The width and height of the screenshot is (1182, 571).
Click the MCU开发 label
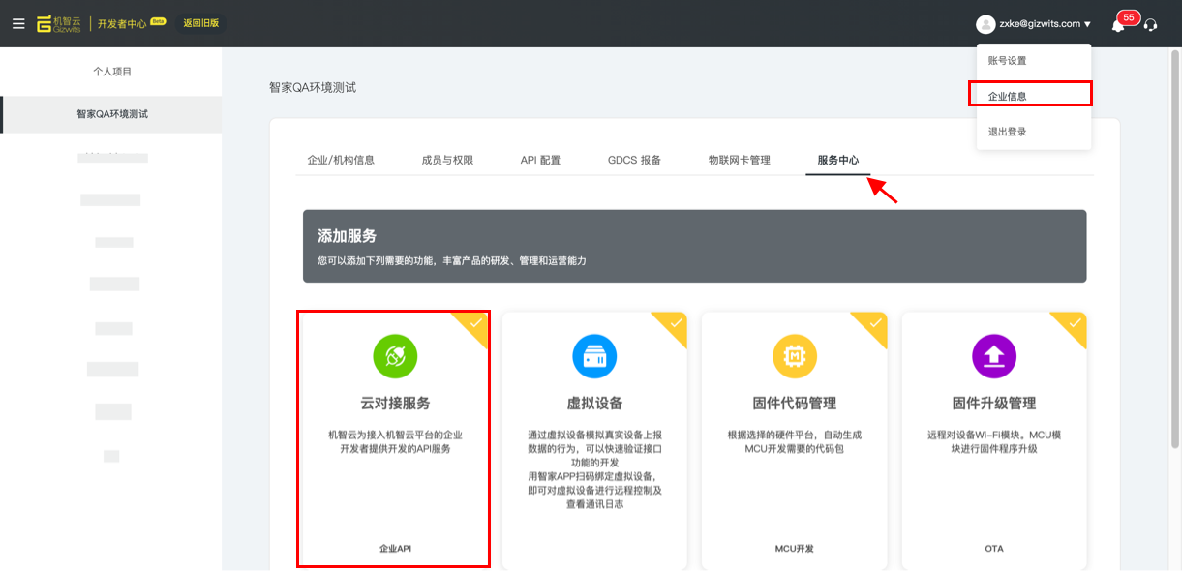(x=794, y=549)
